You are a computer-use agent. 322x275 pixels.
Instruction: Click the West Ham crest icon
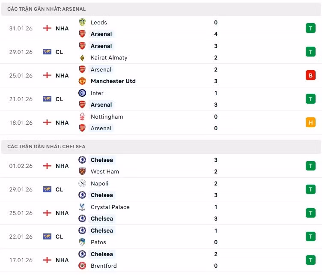coord(82,171)
